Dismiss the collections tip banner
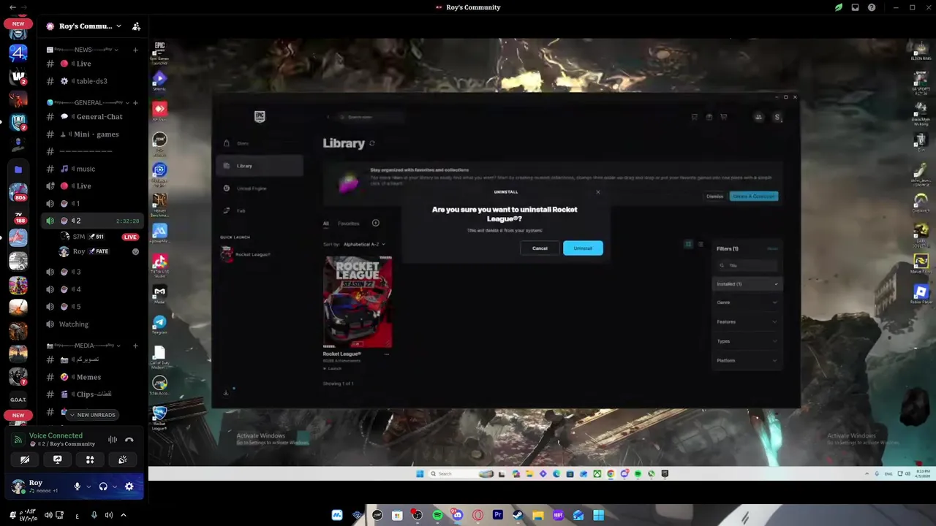 [x=714, y=197]
